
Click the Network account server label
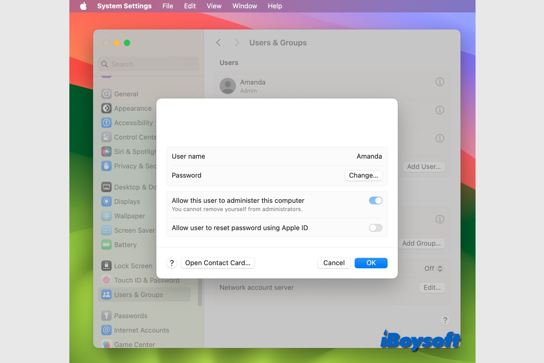pyautogui.click(x=257, y=288)
